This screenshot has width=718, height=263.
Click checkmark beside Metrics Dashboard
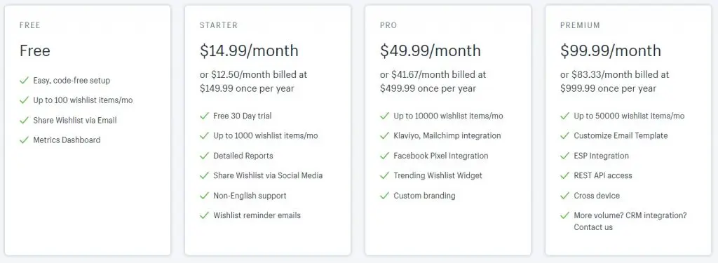pyautogui.click(x=25, y=140)
